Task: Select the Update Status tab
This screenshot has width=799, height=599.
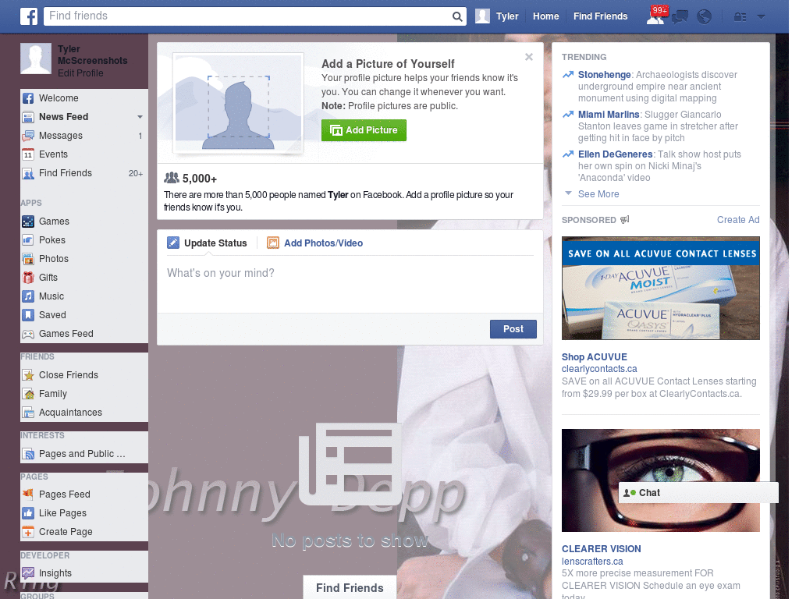Action: (208, 243)
